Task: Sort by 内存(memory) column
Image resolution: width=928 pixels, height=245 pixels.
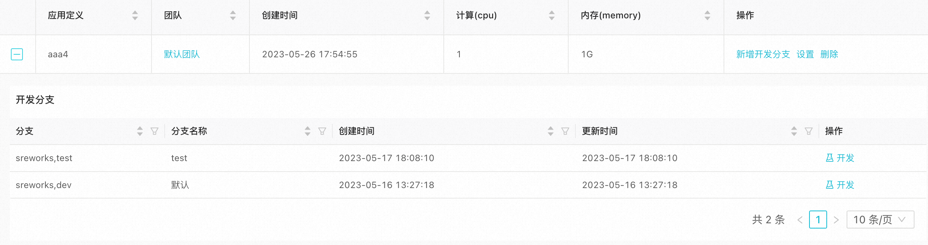Action: [x=707, y=15]
